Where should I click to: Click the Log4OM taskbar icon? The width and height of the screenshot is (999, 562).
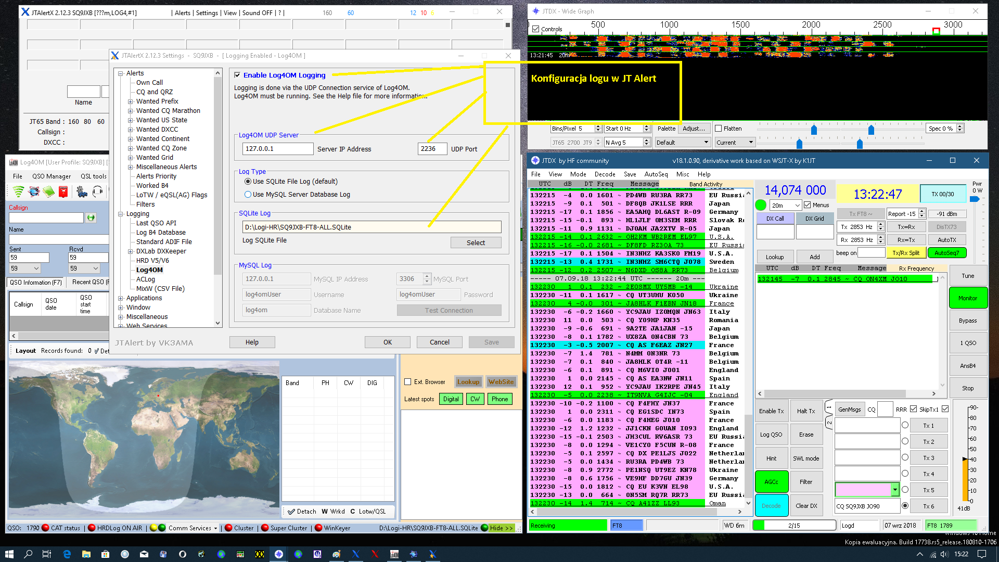[x=394, y=554]
